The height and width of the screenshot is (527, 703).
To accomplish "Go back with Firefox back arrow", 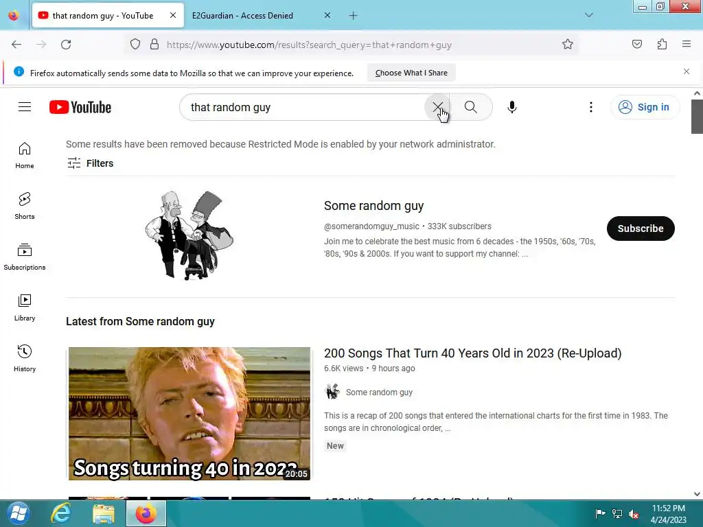I will point(16,45).
